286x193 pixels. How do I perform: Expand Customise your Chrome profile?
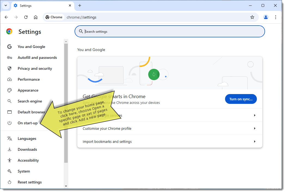click(x=170, y=128)
